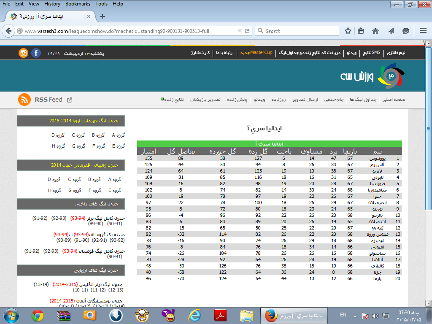Bookmark this page with the star icon
Viewport: 432px width, 324px height.
pyautogui.click(x=348, y=31)
